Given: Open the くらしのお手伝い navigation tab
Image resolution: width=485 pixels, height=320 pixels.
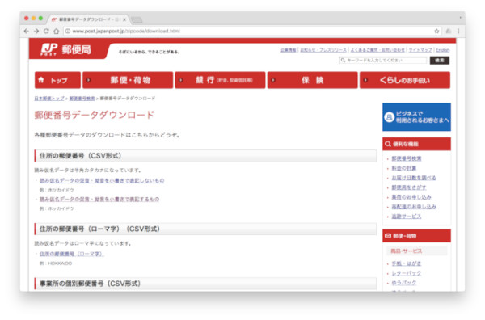Looking at the screenshot, I should [x=405, y=80].
